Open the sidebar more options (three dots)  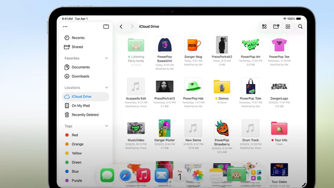point(65,27)
